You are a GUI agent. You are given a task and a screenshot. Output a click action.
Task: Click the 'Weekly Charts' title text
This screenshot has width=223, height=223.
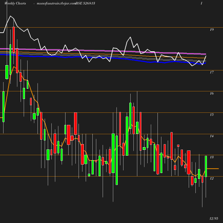(x=15, y=3)
